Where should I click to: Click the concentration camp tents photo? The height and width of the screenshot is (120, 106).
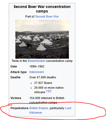(42, 39)
